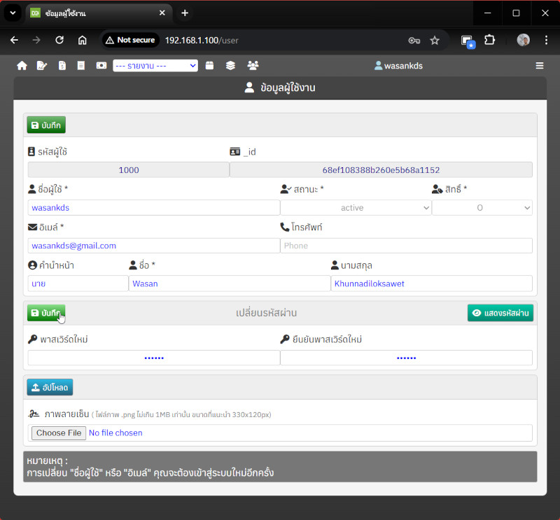Click the Choose File button for signature

59,433
